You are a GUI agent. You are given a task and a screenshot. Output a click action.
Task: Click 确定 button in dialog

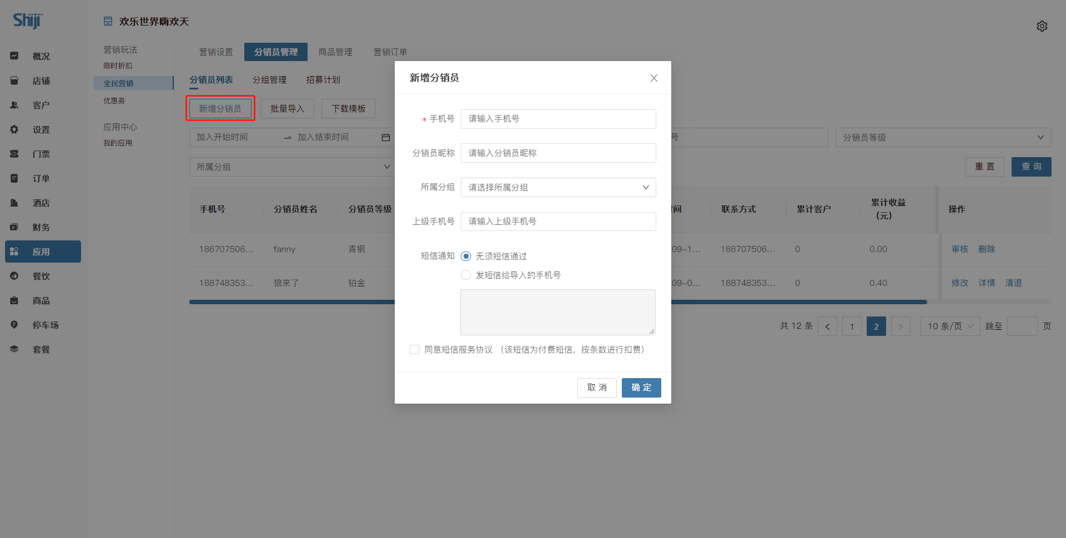(641, 388)
